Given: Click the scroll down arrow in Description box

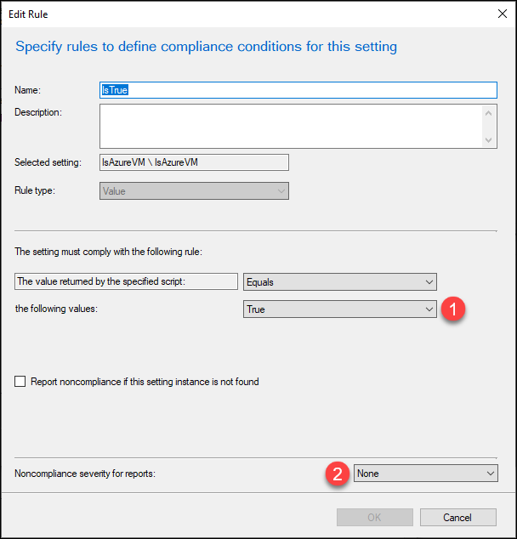Looking at the screenshot, I should click(x=488, y=139).
